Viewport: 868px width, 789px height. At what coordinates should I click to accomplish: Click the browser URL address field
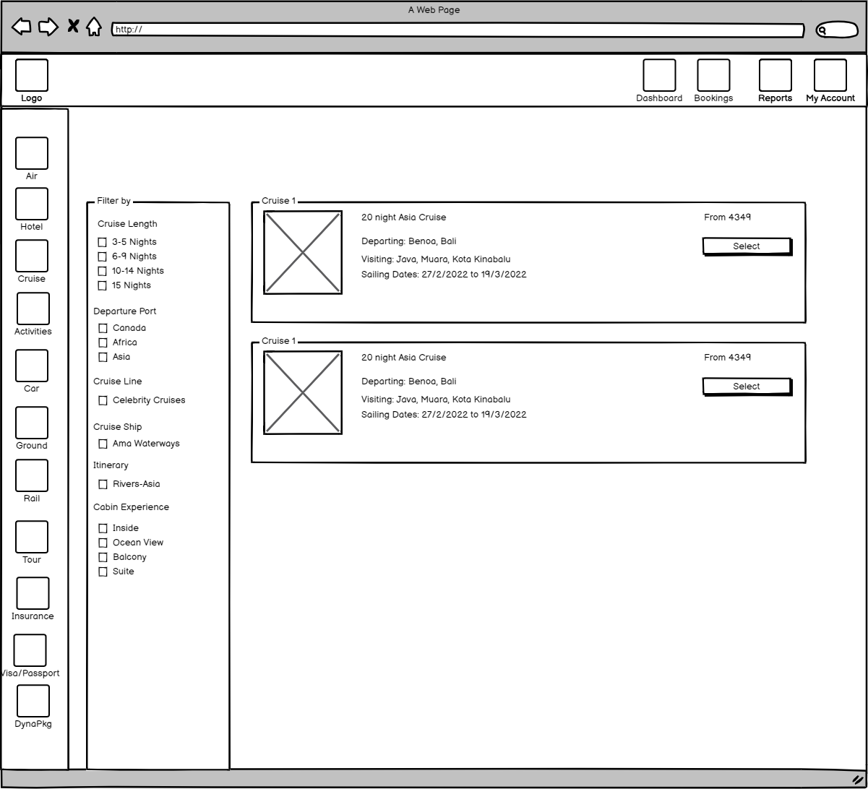click(457, 30)
